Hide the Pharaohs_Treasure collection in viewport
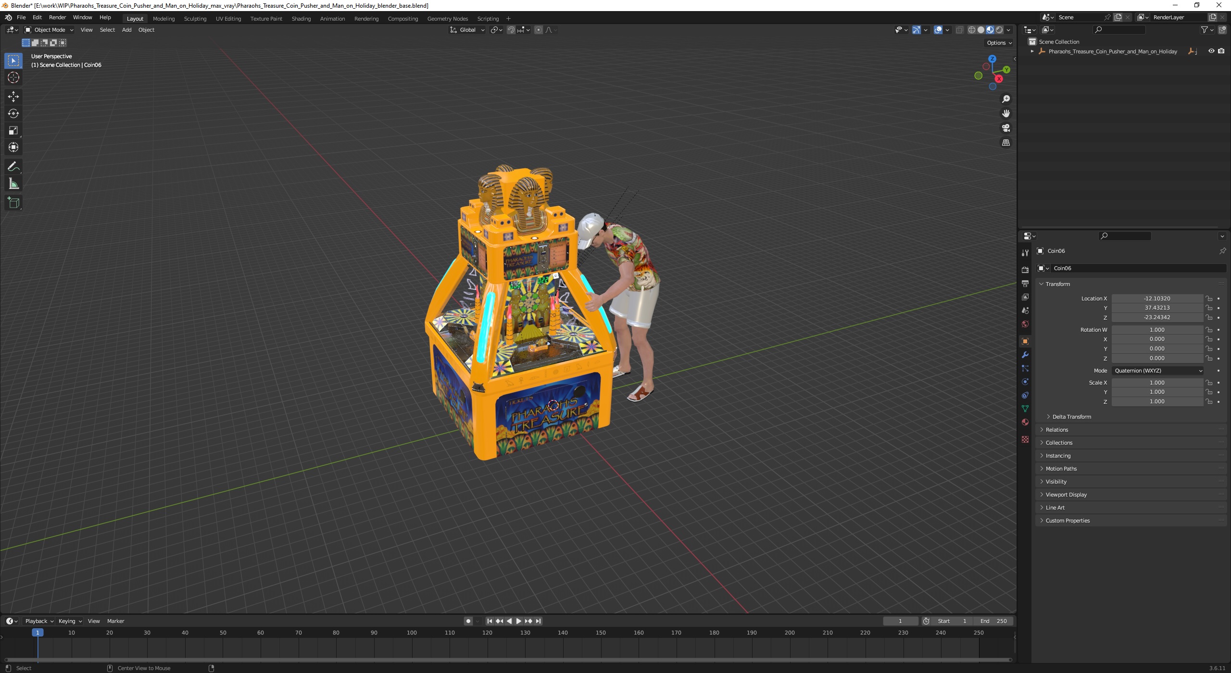The height and width of the screenshot is (673, 1231). coord(1211,51)
